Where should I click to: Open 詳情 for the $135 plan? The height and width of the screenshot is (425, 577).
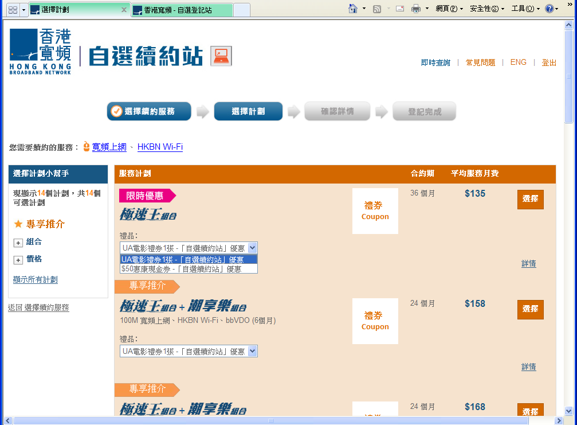529,264
